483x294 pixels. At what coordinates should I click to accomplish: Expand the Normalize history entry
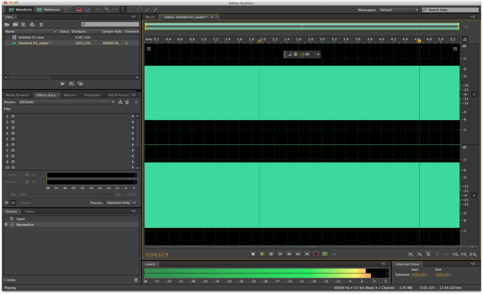pos(6,224)
